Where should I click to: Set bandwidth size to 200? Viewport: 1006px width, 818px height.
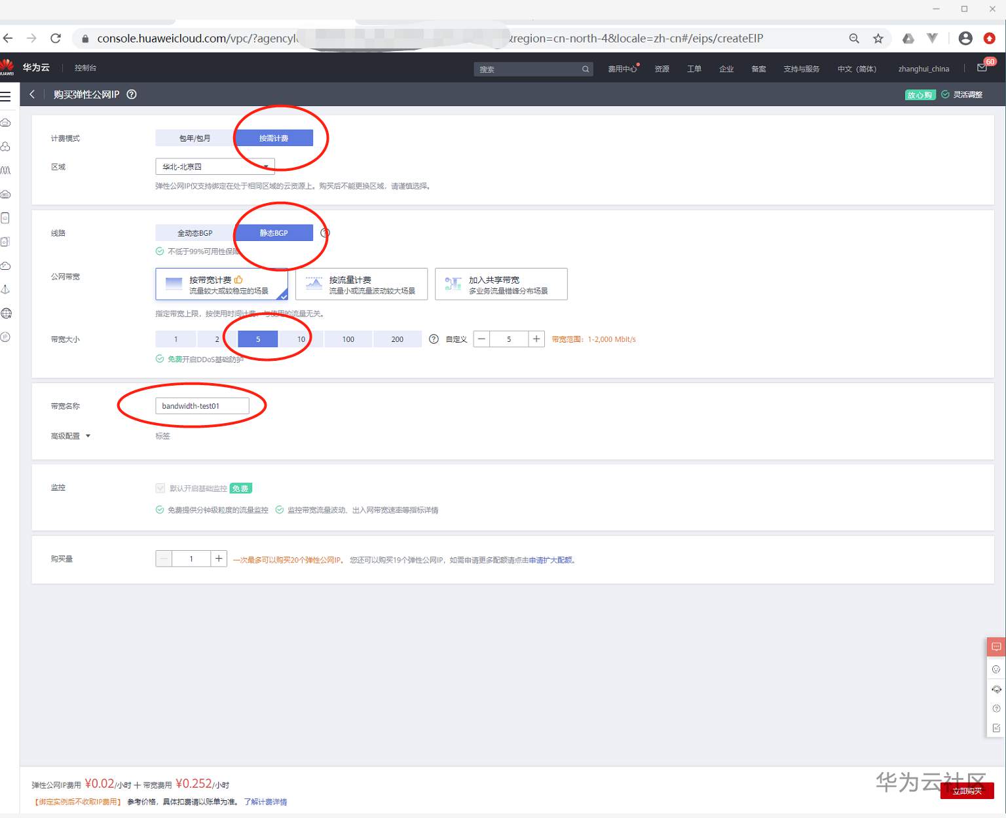pos(398,339)
